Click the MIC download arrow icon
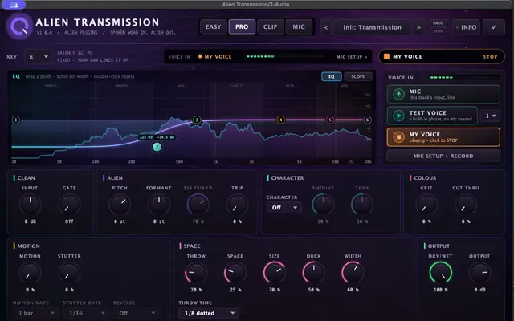514x321 pixels. (398, 95)
